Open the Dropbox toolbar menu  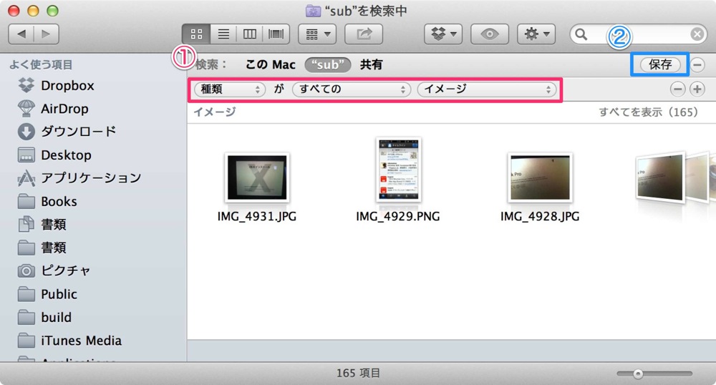(x=443, y=34)
